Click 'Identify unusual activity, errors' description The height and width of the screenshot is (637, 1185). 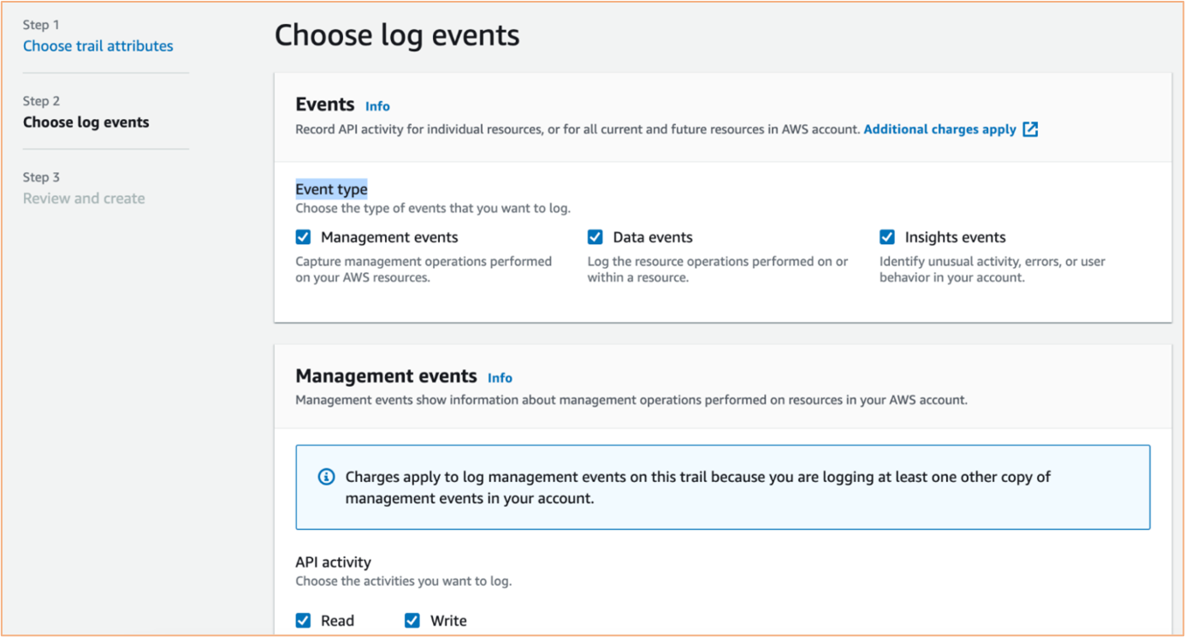click(x=992, y=270)
